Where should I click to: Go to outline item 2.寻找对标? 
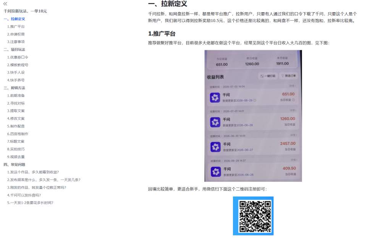pyautogui.click(x=16, y=103)
